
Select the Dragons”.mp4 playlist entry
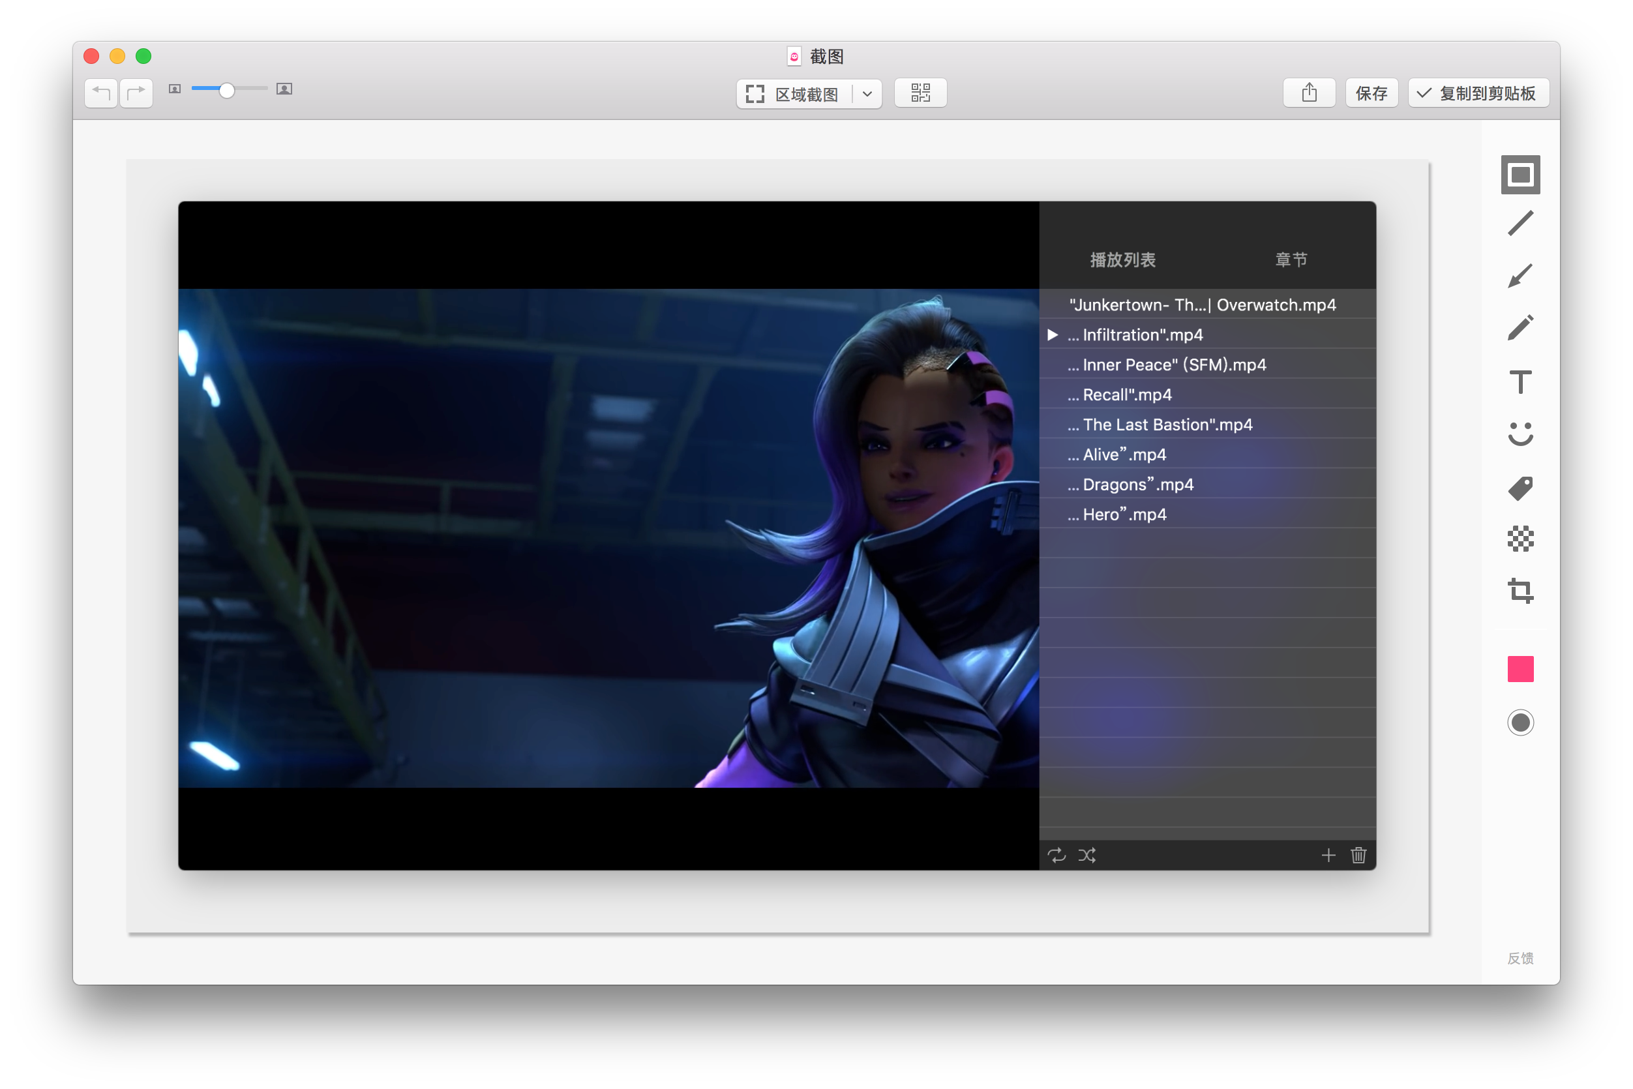pos(1207,483)
